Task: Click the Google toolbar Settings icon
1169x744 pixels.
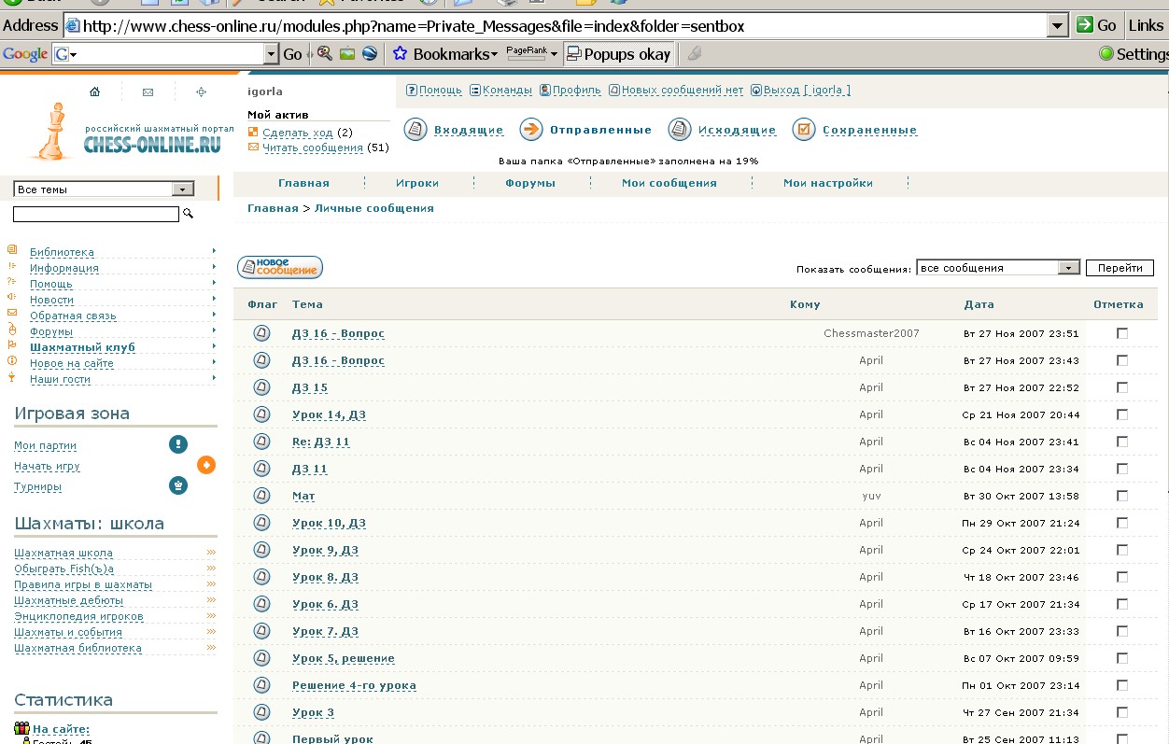Action: [1106, 54]
